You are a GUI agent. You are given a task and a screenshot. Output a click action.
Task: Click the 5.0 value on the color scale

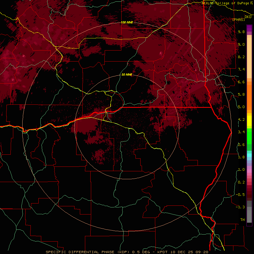tap(241, 107)
